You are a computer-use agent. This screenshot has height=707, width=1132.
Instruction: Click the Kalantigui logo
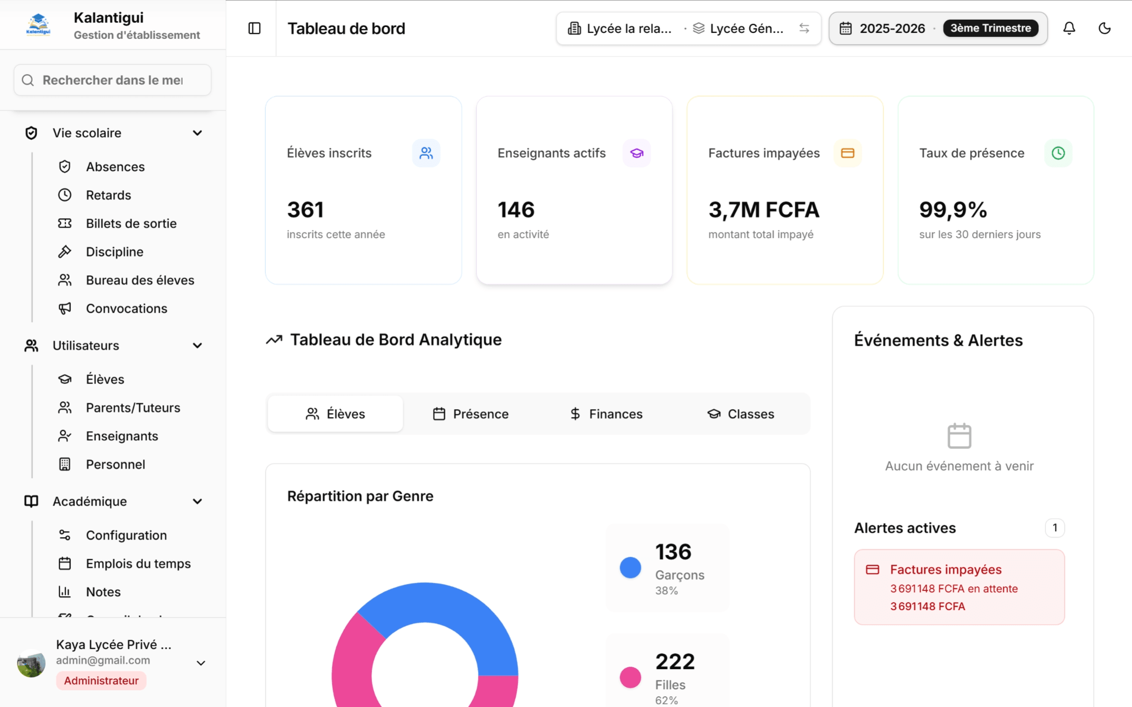point(38,26)
